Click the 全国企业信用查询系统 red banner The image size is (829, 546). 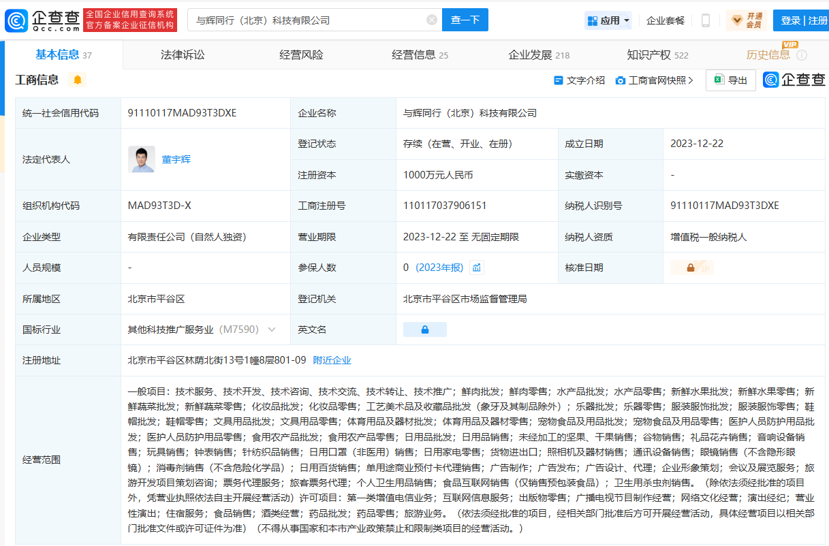[x=129, y=20]
